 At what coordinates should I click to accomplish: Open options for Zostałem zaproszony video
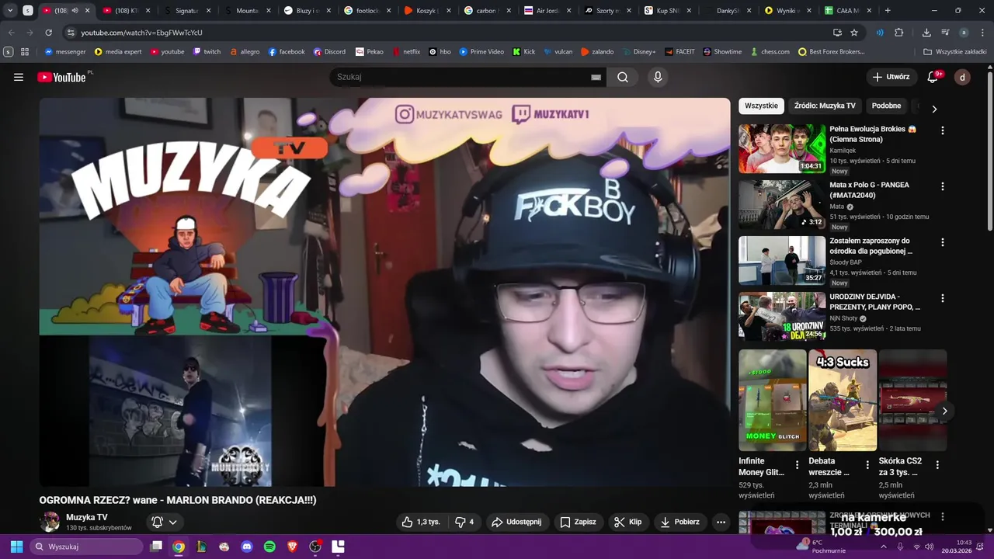point(943,242)
